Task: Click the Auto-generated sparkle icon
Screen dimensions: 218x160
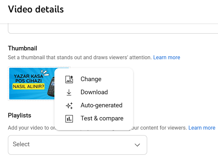Action: click(x=69, y=106)
